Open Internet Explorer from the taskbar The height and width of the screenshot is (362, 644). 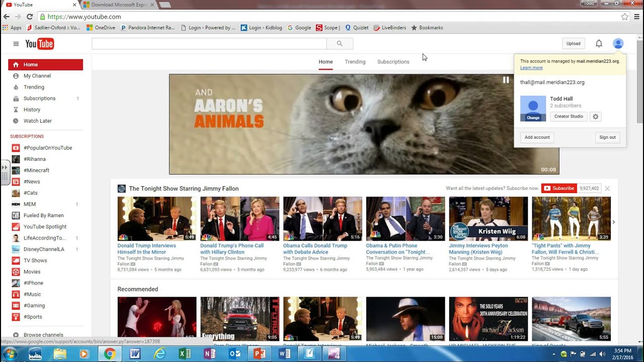160,354
